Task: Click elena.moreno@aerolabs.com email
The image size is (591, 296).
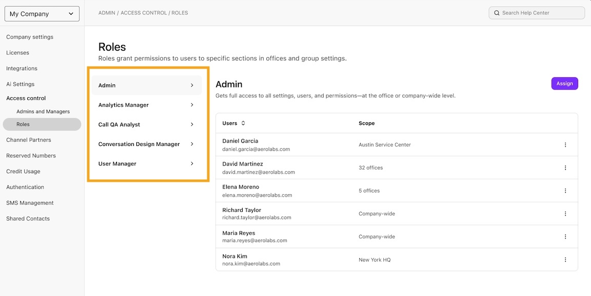Action: [x=257, y=195]
